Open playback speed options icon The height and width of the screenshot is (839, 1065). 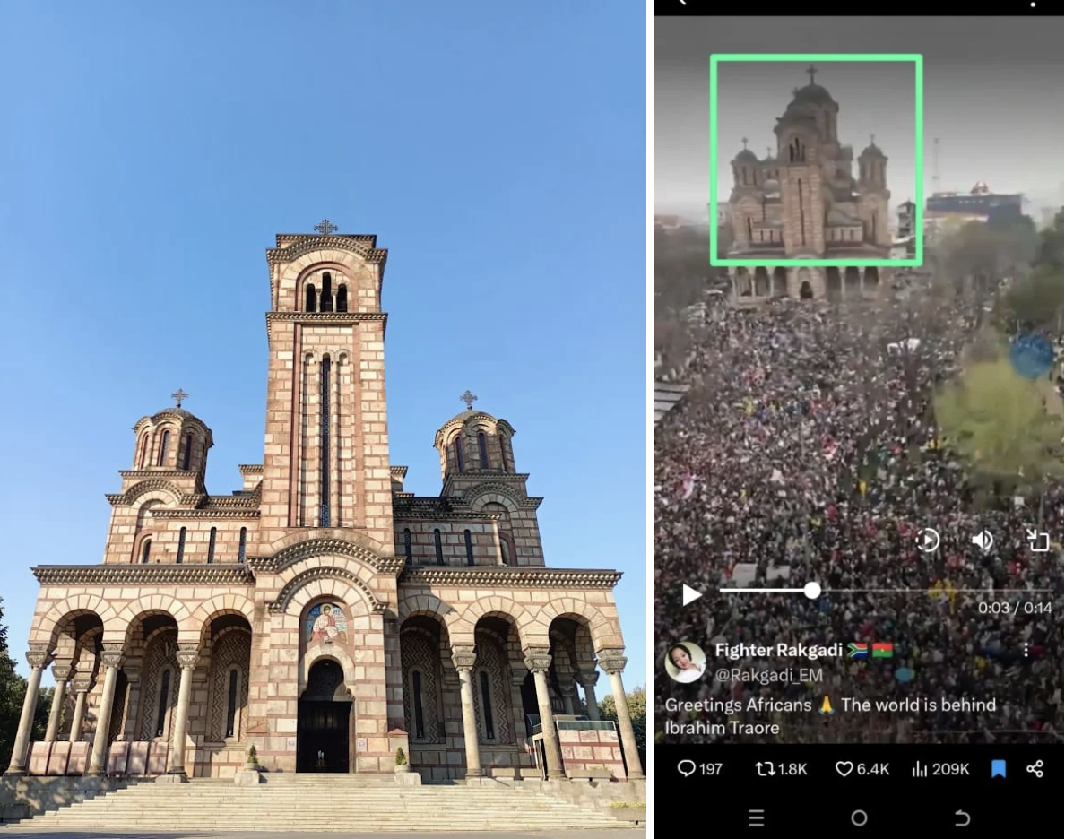(927, 541)
